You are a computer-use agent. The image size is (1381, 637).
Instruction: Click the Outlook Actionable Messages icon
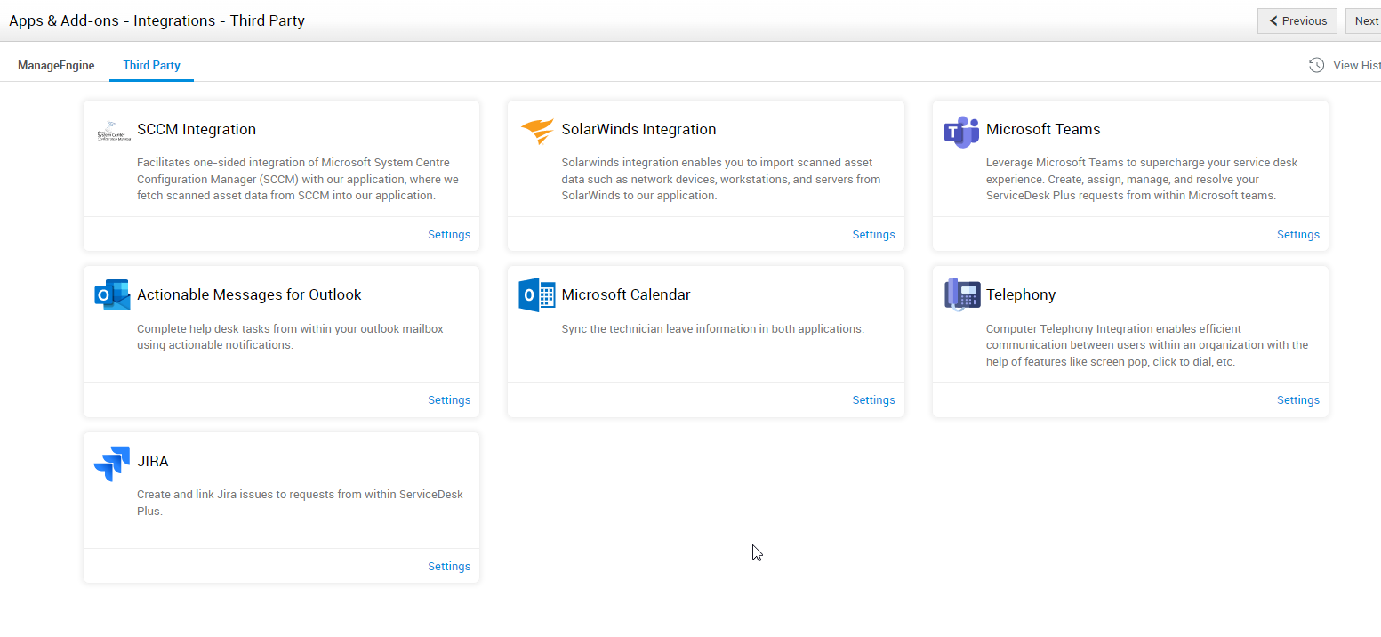pyautogui.click(x=112, y=294)
